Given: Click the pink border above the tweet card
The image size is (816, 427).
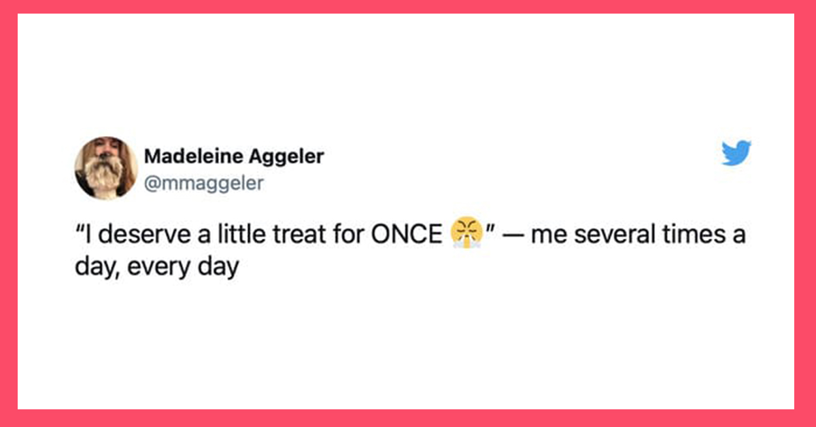Looking at the screenshot, I should click(408, 7).
